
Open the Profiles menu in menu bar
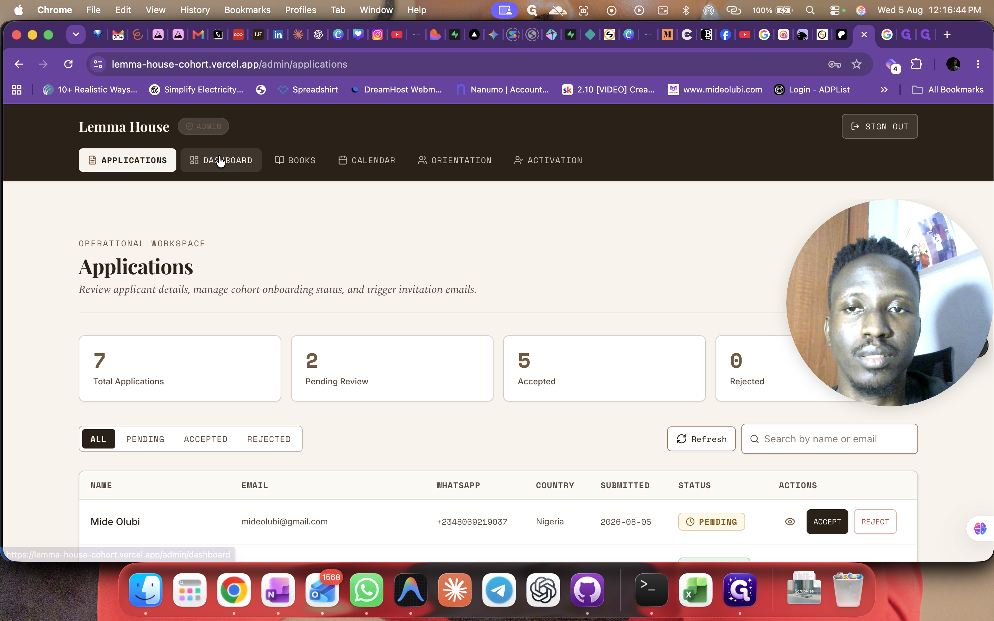point(301,10)
